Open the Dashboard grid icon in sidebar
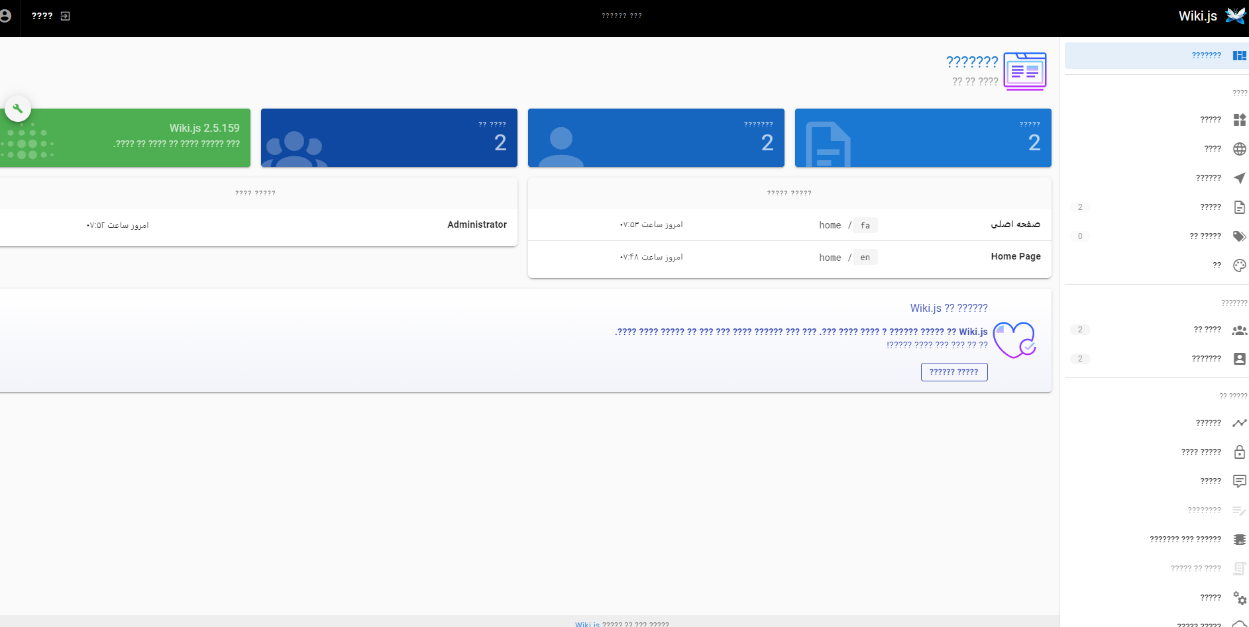Screen dimensions: 1249x627 (1239, 56)
